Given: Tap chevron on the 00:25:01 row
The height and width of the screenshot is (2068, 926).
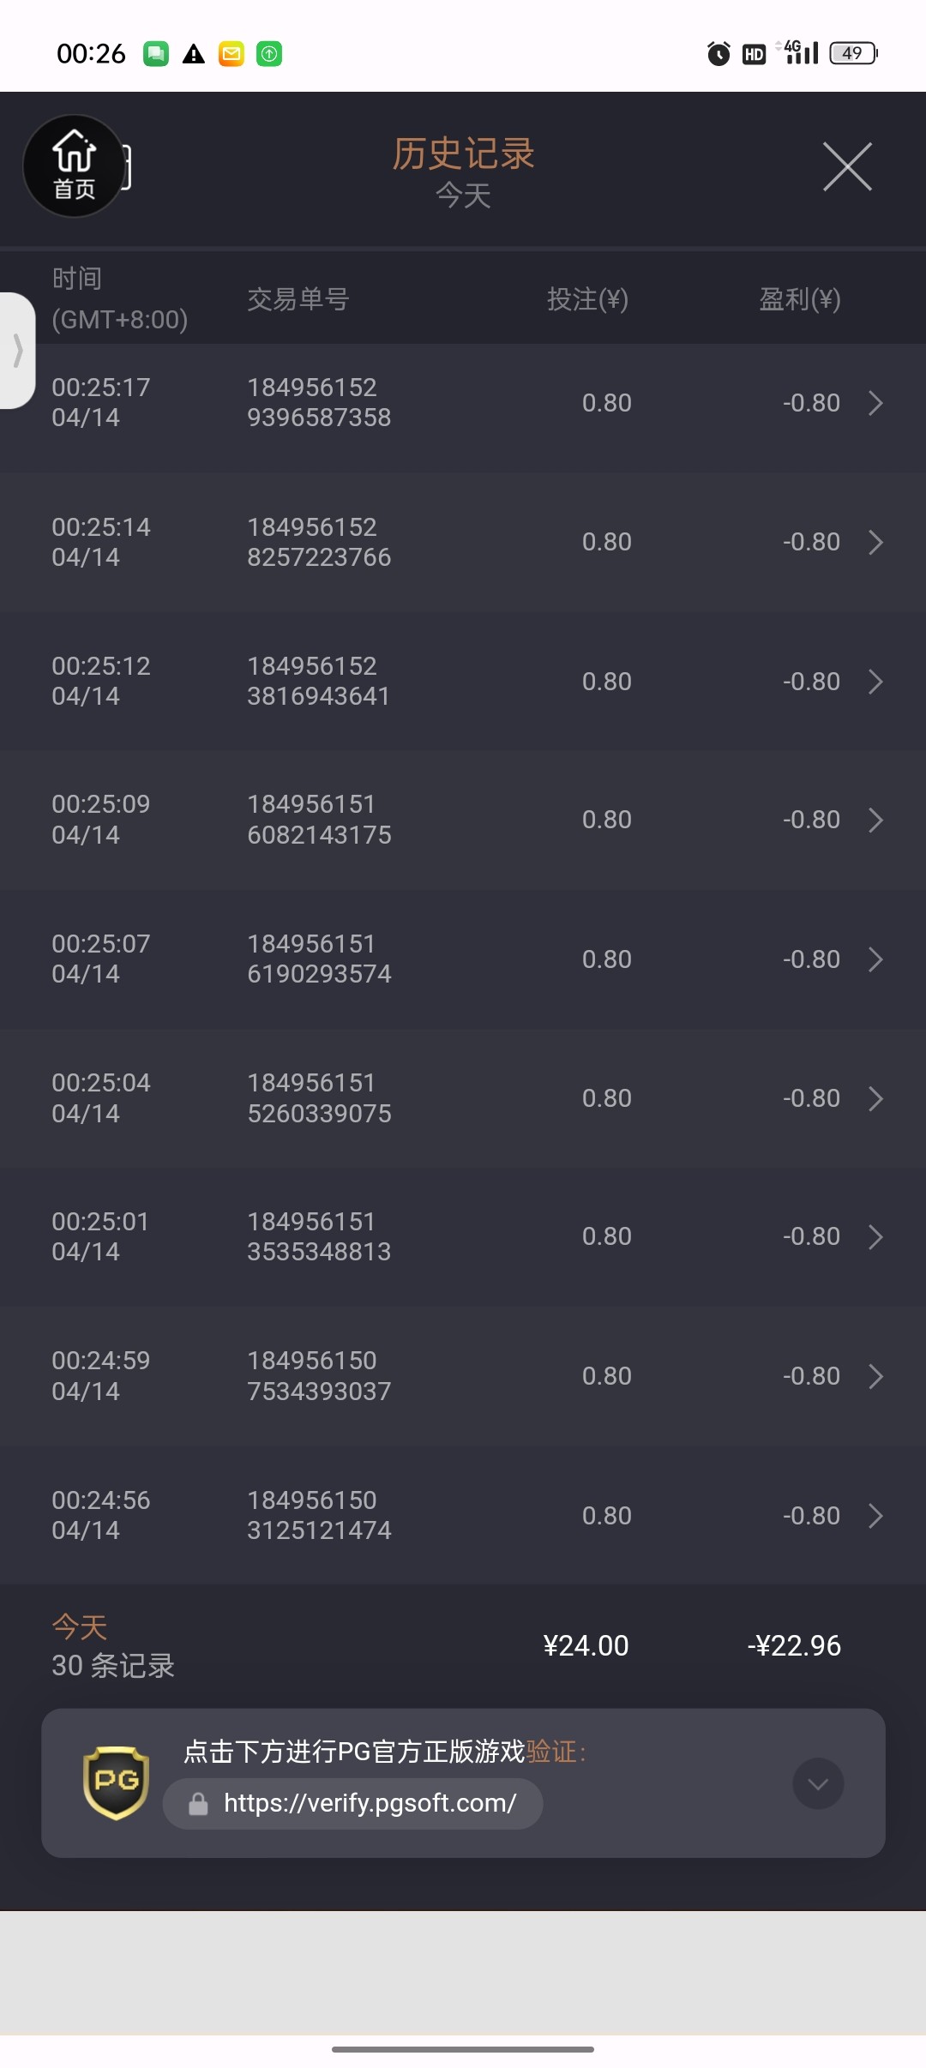Looking at the screenshot, I should [875, 1237].
